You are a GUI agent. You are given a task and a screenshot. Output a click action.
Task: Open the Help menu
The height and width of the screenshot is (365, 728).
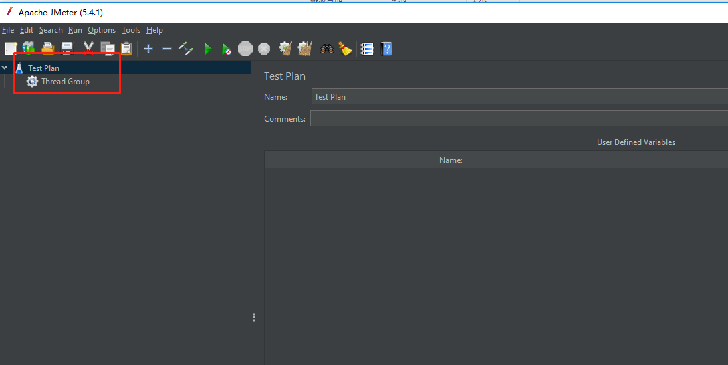(x=154, y=29)
